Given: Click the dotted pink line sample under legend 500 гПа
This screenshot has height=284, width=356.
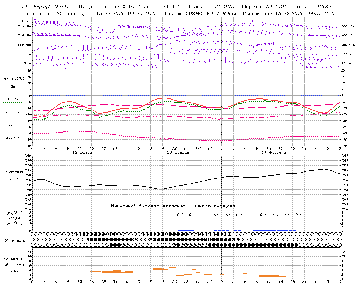Looking at the screenshot, I should point(13,141).
